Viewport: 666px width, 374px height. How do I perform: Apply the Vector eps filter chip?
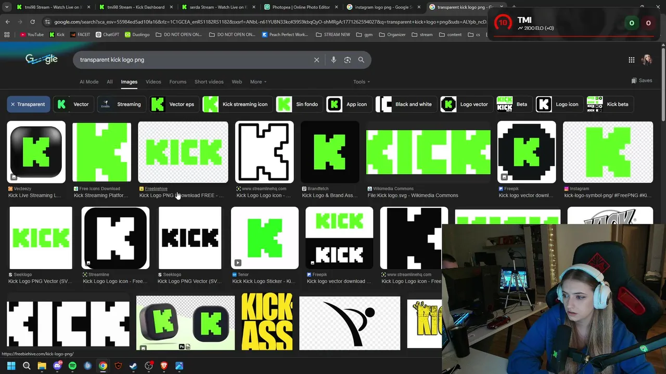point(173,104)
